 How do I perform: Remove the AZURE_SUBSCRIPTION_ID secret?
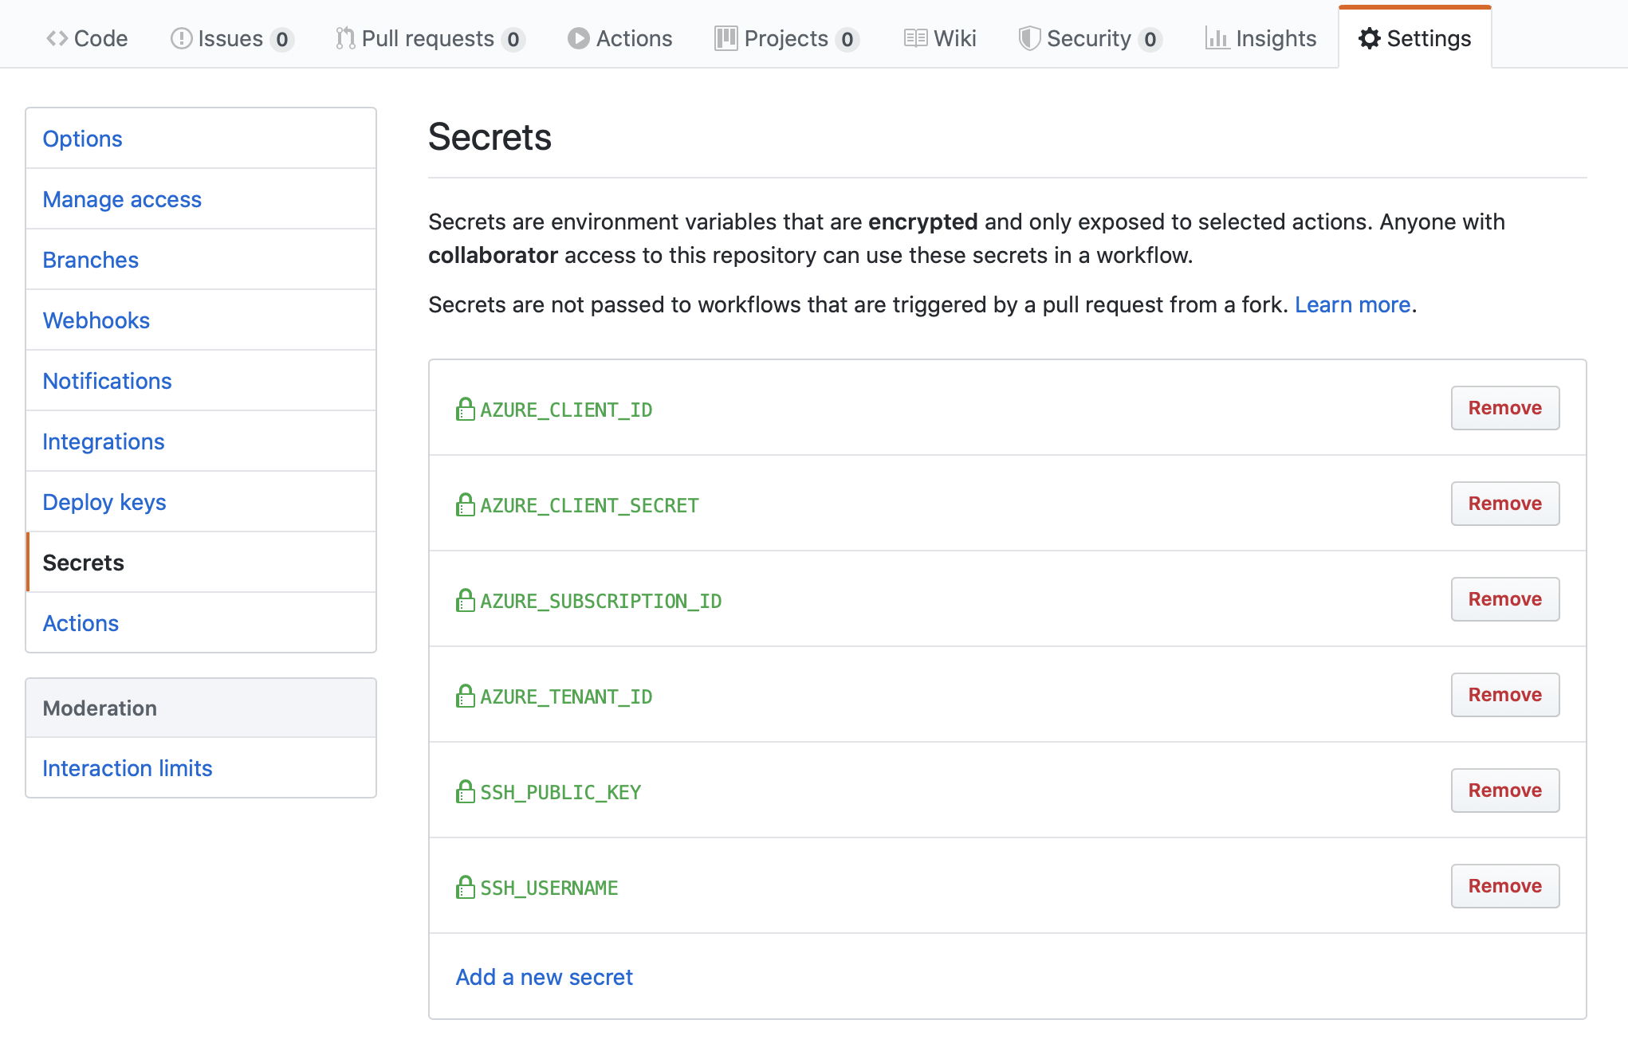(1505, 599)
